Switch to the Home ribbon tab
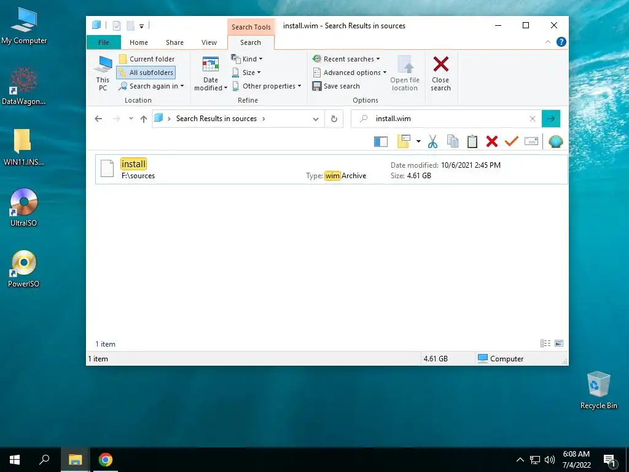The image size is (629, 472). pos(139,42)
